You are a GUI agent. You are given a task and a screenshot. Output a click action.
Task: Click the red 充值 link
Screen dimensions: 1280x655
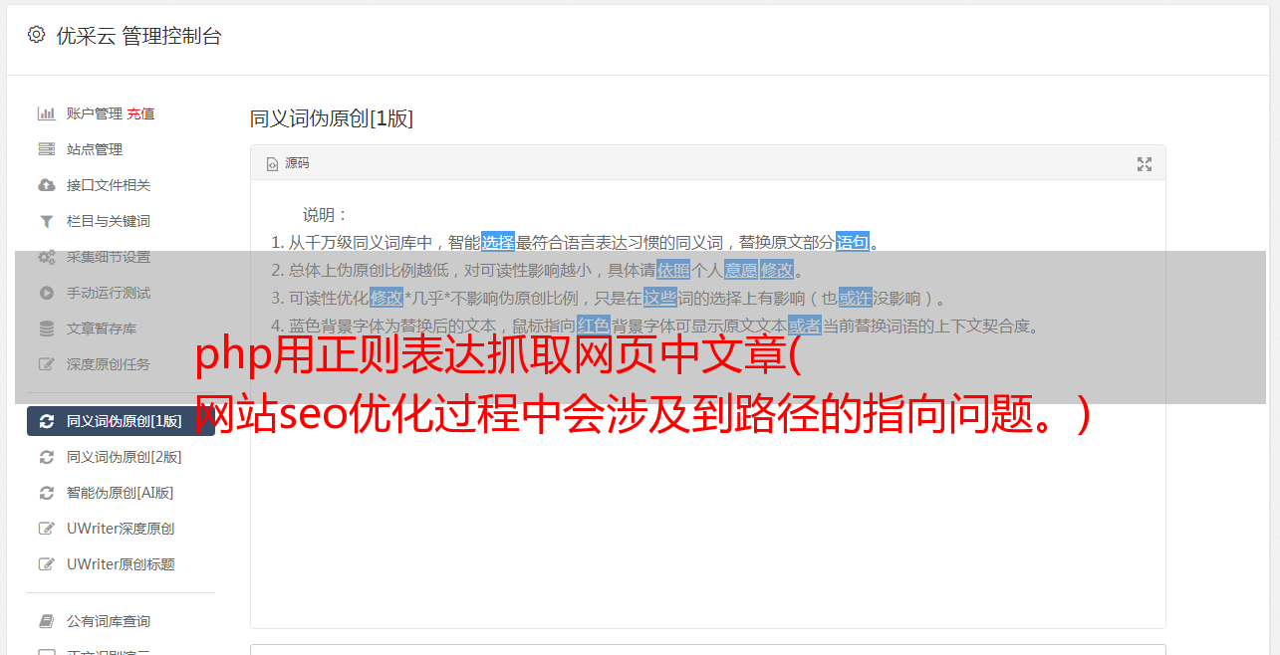pyautogui.click(x=140, y=113)
